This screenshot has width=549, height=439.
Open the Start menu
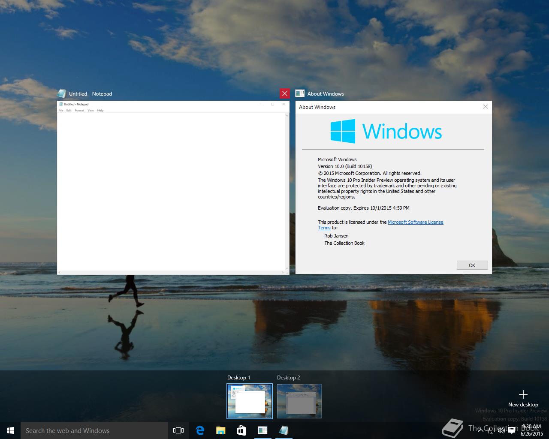coord(10,430)
